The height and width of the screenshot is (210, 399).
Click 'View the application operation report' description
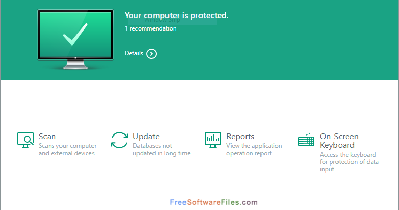(254, 149)
